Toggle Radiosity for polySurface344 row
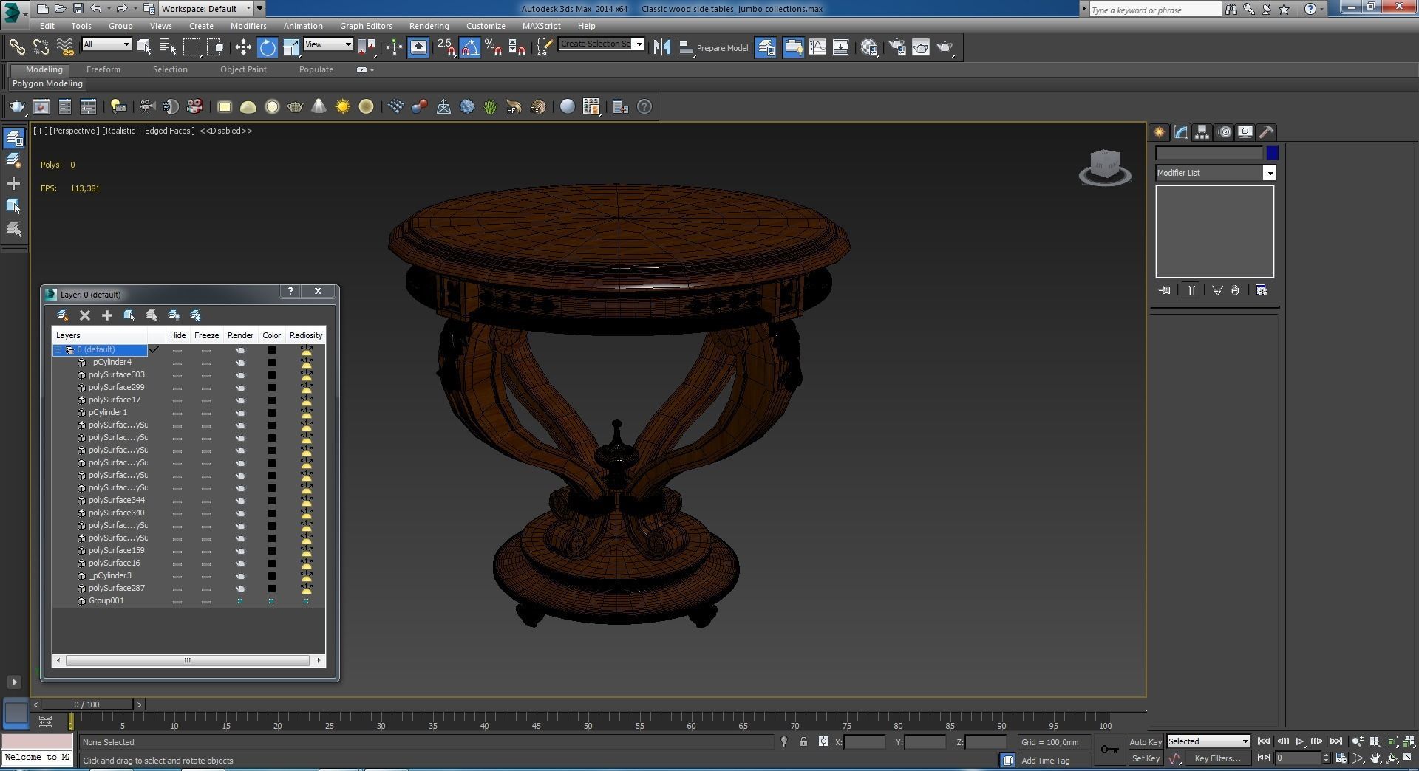 tap(306, 501)
